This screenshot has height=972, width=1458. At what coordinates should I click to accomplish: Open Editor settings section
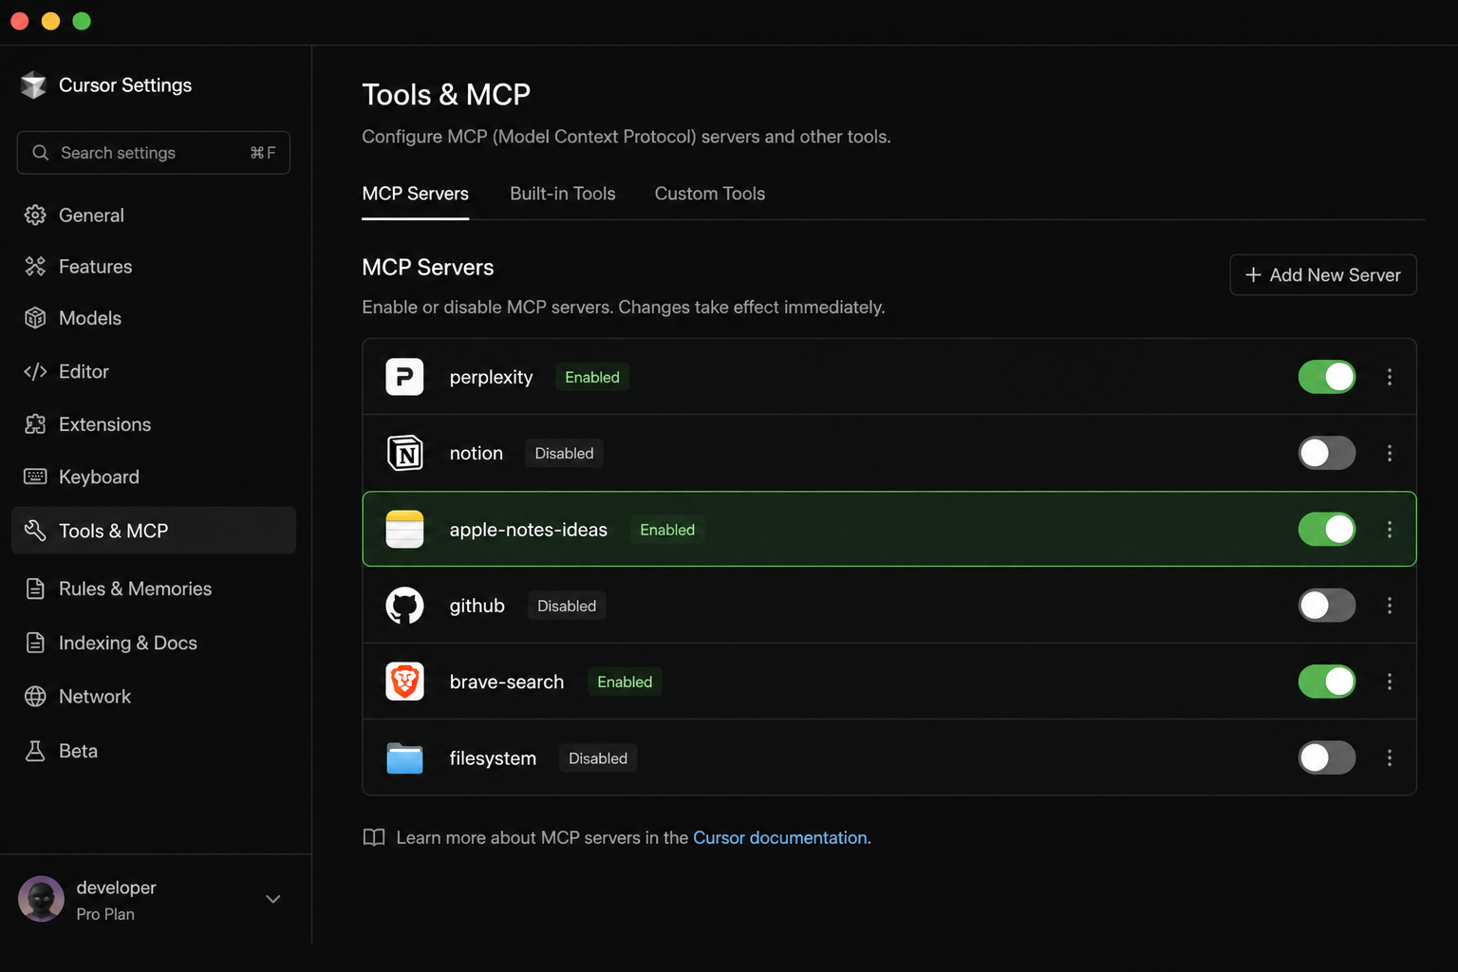click(154, 371)
